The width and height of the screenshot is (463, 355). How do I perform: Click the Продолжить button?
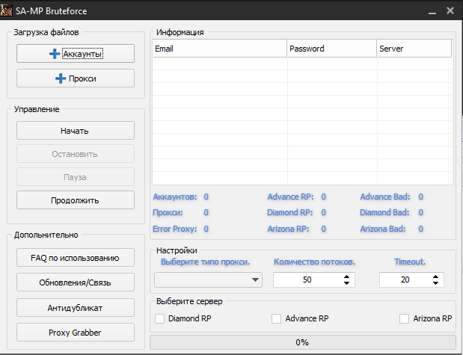click(75, 200)
